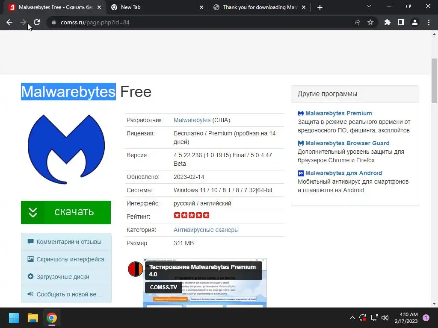Switch to the New Tab tab
Image resolution: width=438 pixels, height=328 pixels.
157,7
